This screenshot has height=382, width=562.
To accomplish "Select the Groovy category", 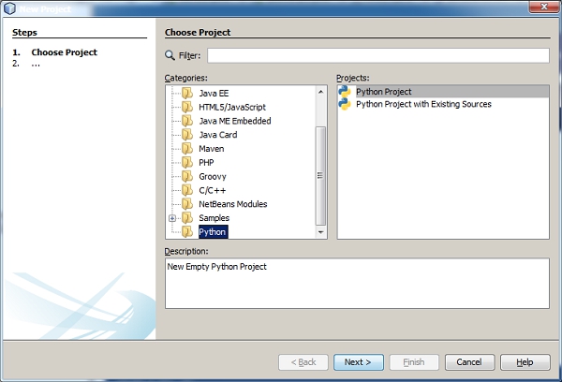I will coord(212,177).
